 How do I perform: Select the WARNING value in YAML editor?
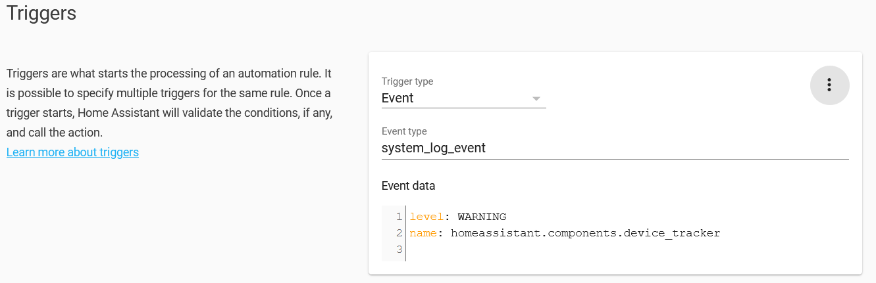click(x=482, y=217)
